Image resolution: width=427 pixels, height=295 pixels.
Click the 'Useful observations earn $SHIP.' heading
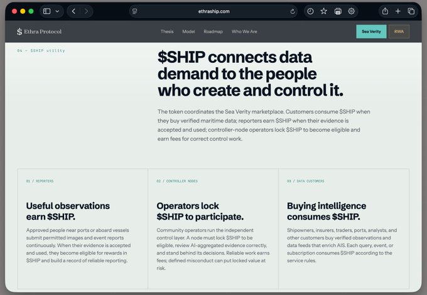pyautogui.click(x=68, y=211)
